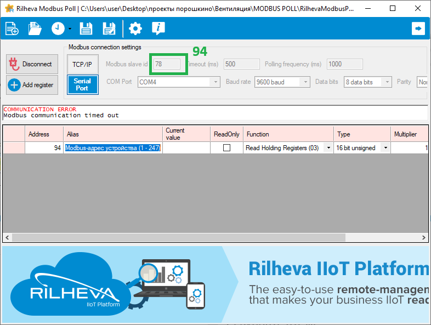
Task: Click the Disconnect button
Action: pos(32,64)
